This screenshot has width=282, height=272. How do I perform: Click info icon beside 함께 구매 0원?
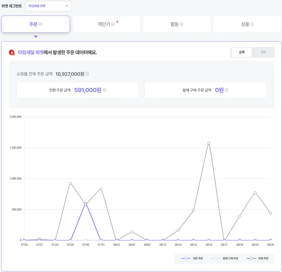227,90
